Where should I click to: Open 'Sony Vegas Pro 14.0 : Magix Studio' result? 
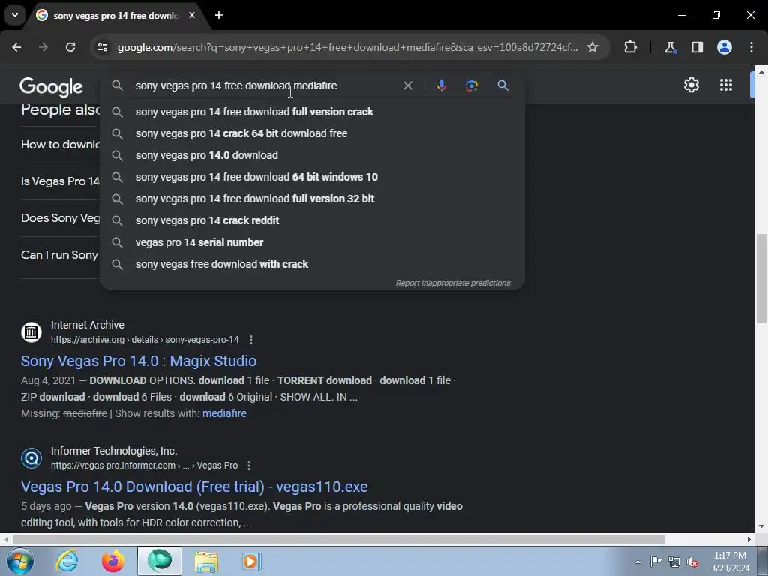(x=139, y=361)
